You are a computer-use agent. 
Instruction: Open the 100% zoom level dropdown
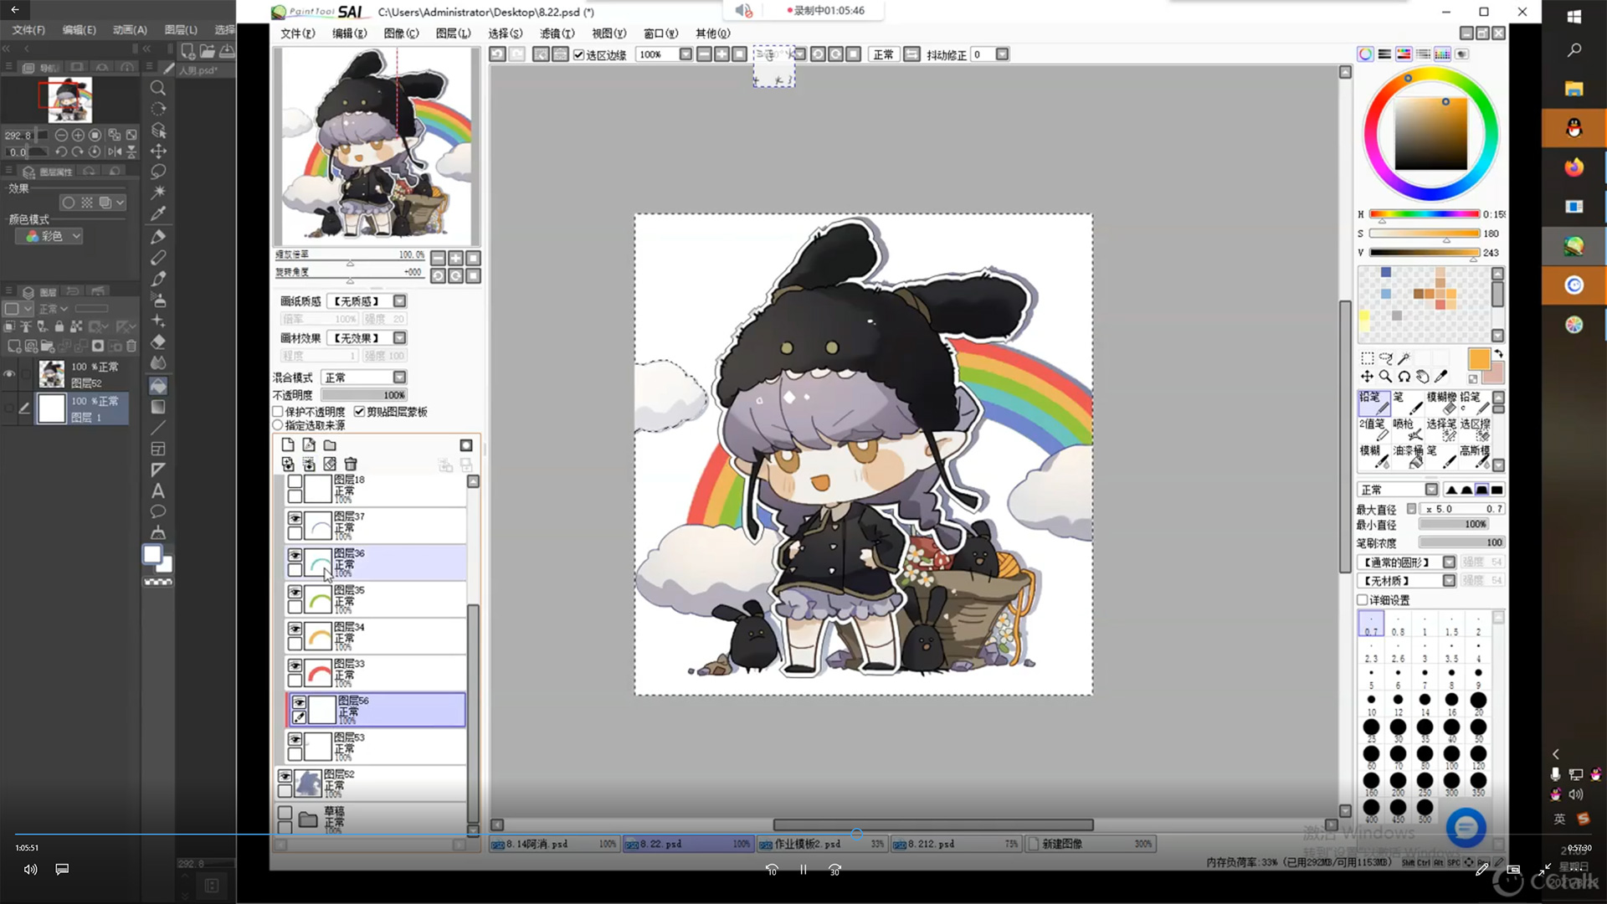coord(685,54)
